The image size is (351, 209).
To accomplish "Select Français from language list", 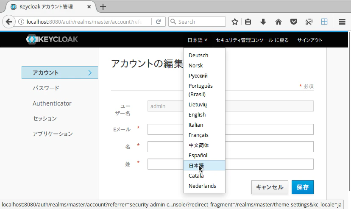I will [x=204, y=135].
